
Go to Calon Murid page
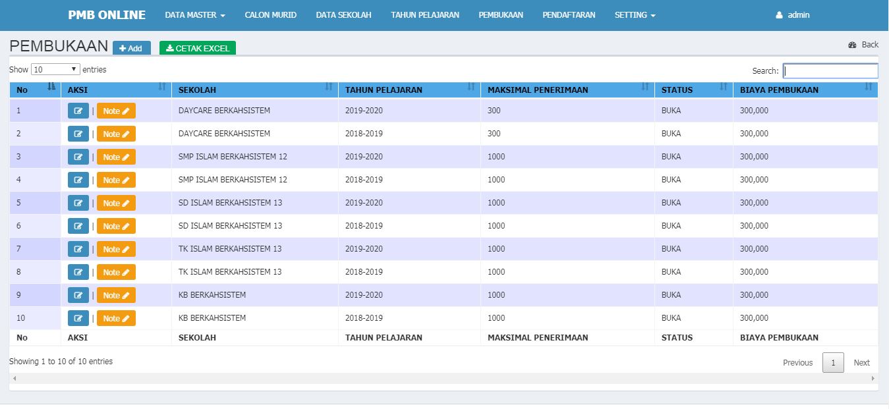[x=270, y=15]
